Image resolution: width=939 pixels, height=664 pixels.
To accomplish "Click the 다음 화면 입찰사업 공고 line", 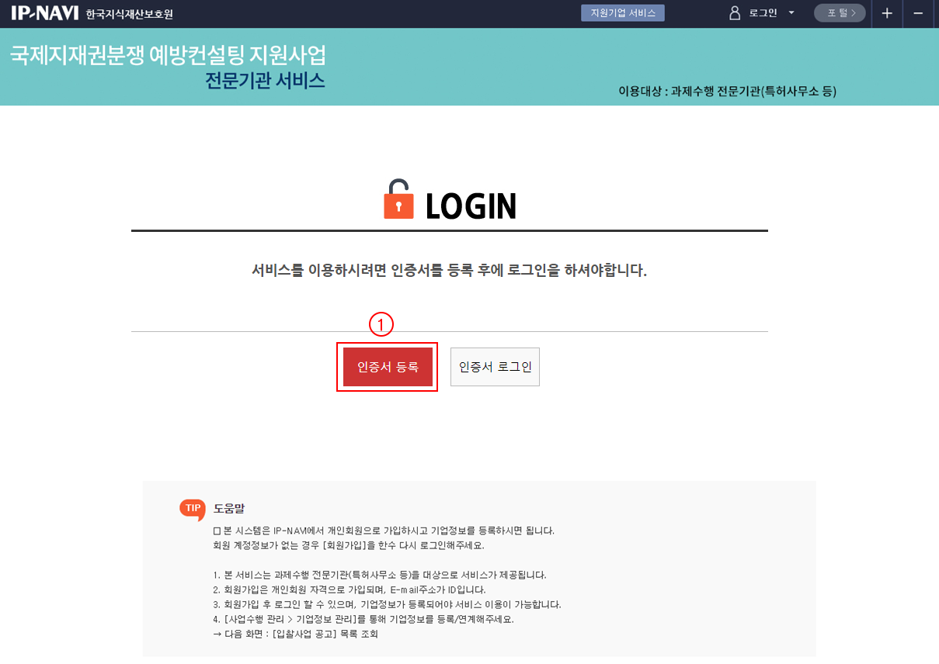I will coord(295,634).
